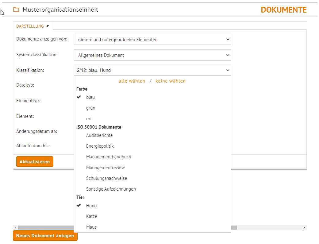This screenshot has width=319, height=244.
Task: Click the Aktualisieren button
Action: point(35,161)
